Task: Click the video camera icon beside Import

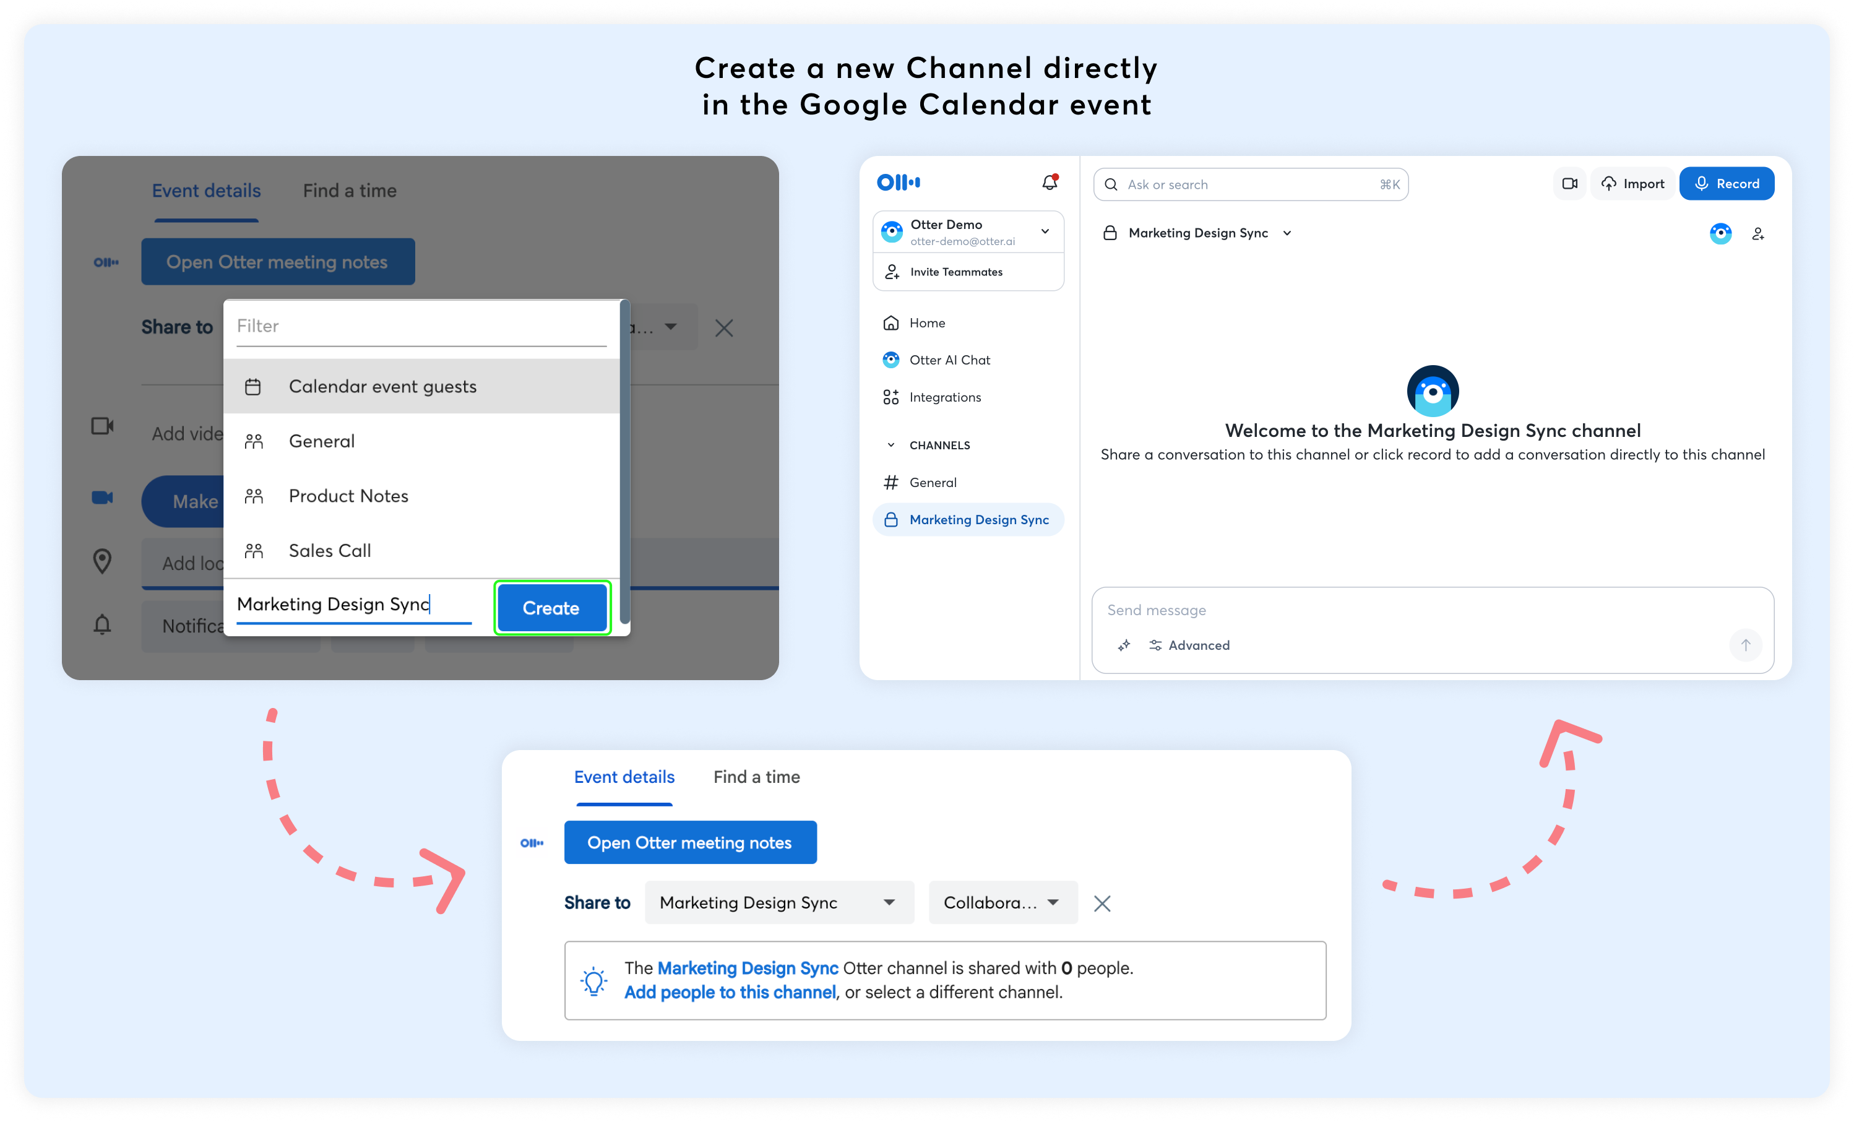Action: pos(1569,184)
